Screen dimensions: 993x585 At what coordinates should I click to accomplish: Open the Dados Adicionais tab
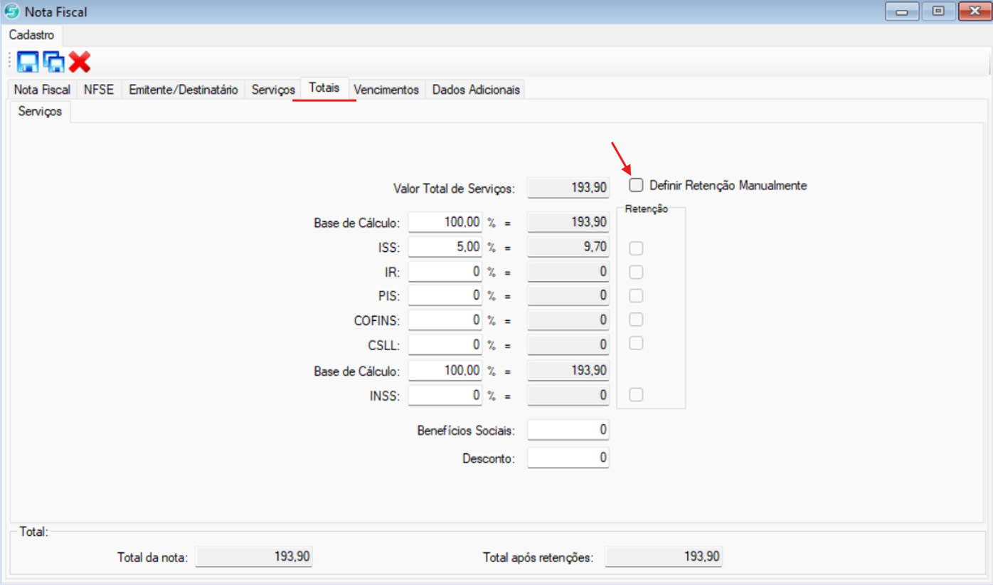pyautogui.click(x=476, y=90)
